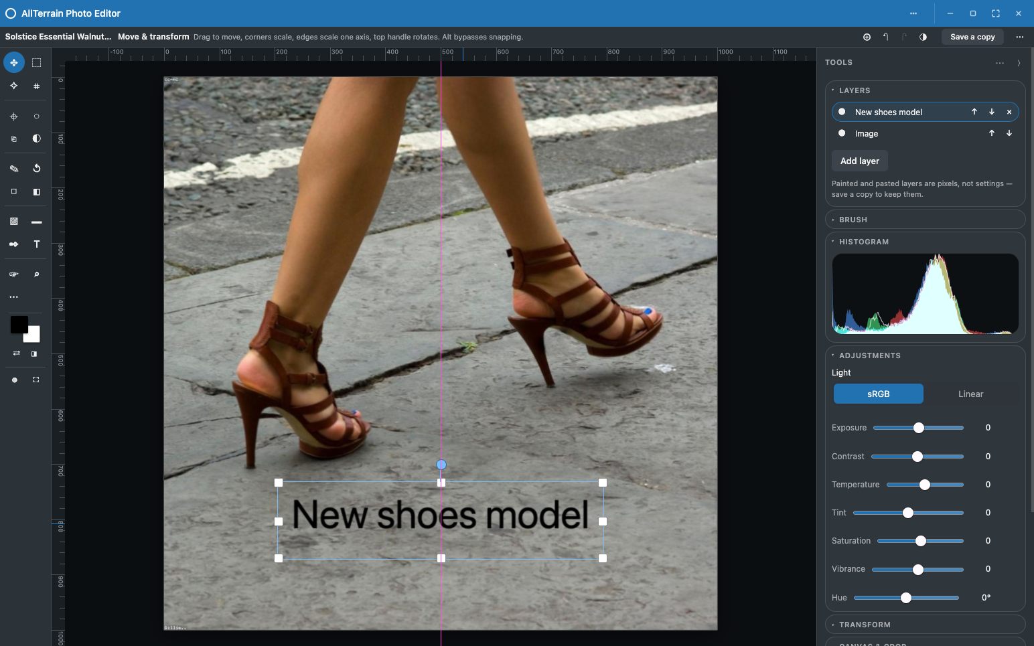Click the Add layer button
The height and width of the screenshot is (646, 1034).
[860, 161]
